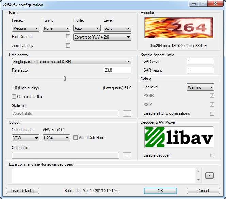Click the Build date text
The height and width of the screenshot is (199, 226).
coord(92,191)
